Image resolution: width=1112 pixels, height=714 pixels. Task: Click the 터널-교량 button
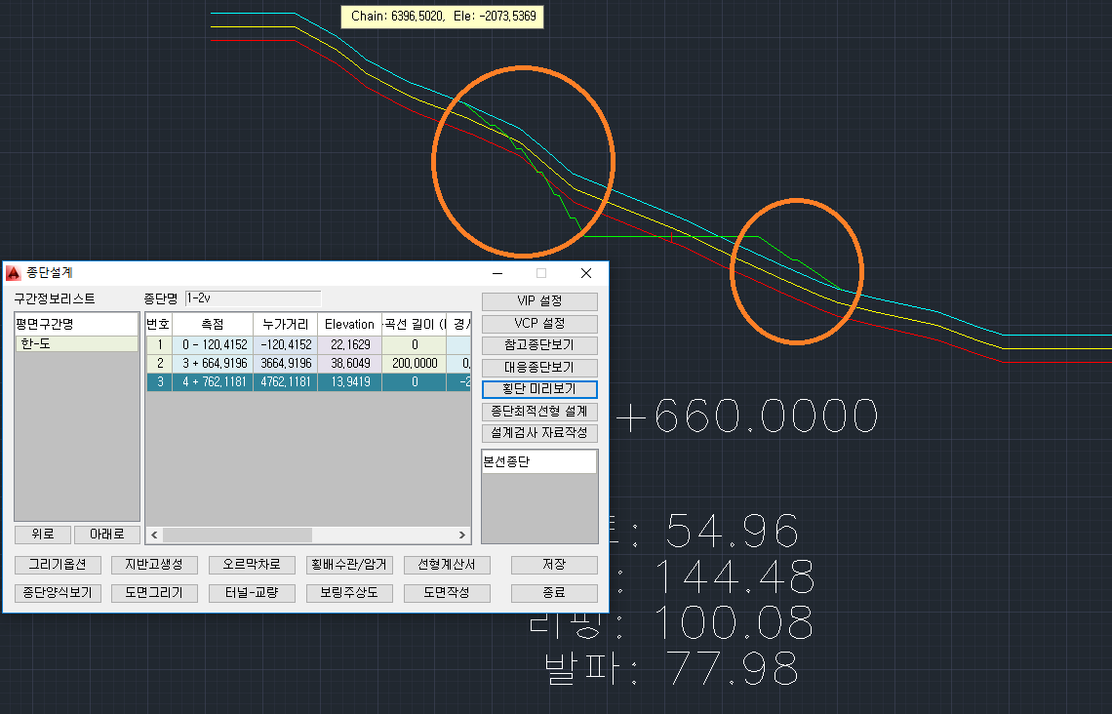[252, 593]
